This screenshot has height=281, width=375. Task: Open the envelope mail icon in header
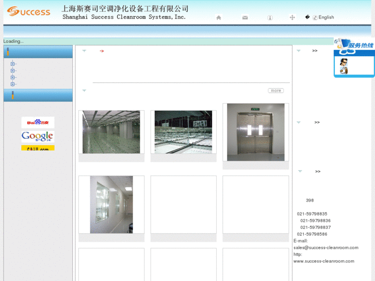click(x=245, y=18)
